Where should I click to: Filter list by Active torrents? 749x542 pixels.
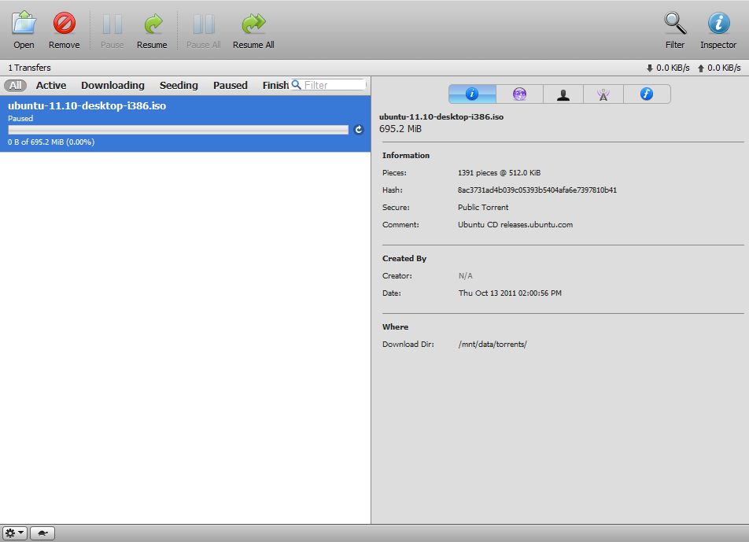(51, 86)
